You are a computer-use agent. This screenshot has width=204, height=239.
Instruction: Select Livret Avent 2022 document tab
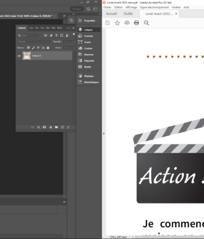[159, 13]
